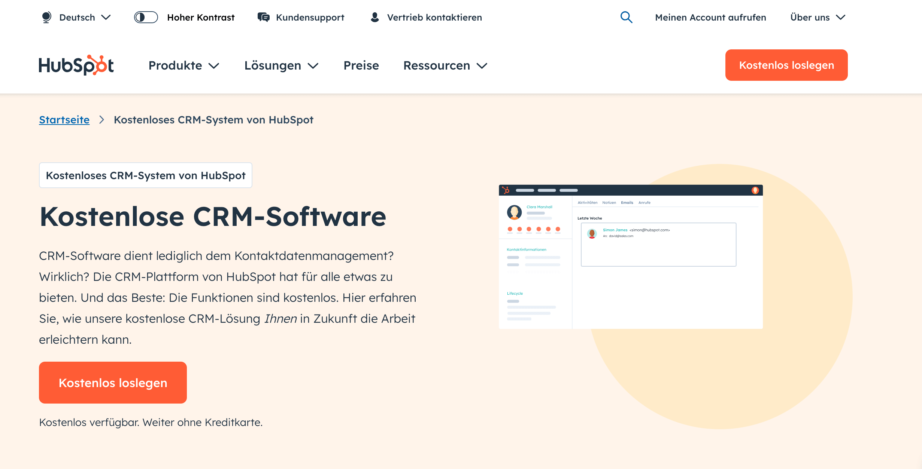
Task: Click the breadcrumb text Kostenloses CRM-System von HubSpot
Action: pyautogui.click(x=213, y=120)
